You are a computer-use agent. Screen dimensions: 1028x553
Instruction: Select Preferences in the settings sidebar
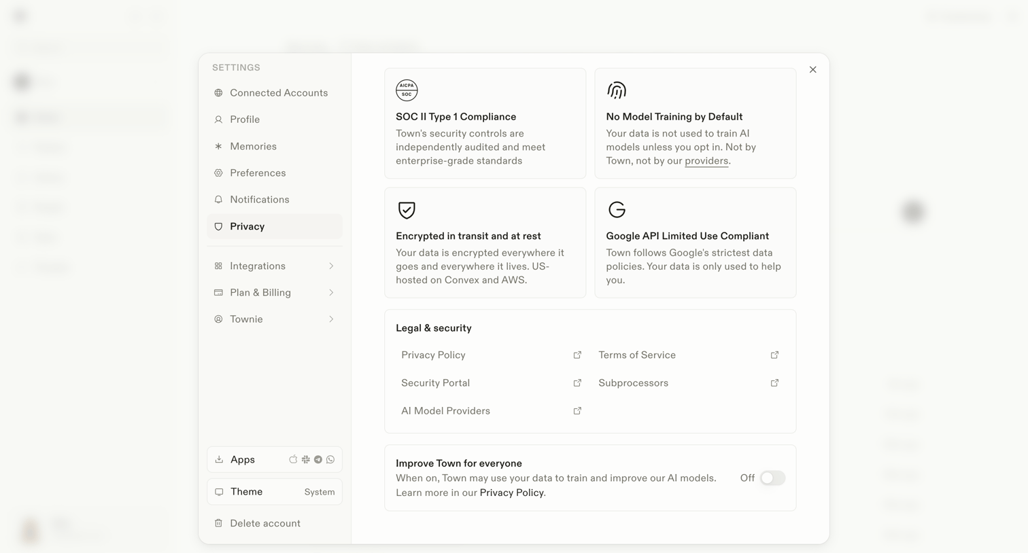[x=274, y=173]
